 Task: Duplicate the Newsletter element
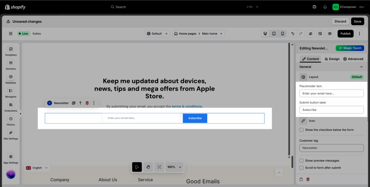click(73, 103)
